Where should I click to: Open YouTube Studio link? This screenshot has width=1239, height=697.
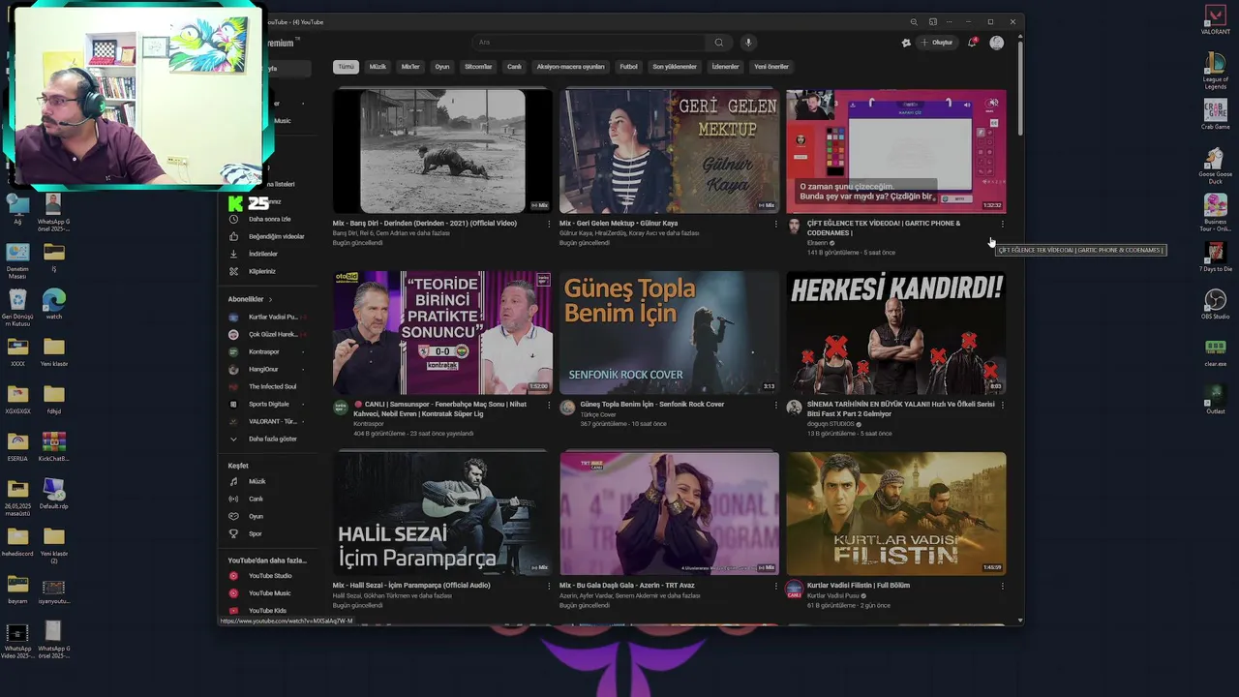[x=268, y=575]
